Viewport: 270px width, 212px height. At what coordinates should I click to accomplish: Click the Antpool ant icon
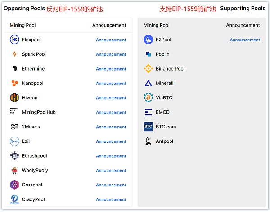click(x=148, y=141)
